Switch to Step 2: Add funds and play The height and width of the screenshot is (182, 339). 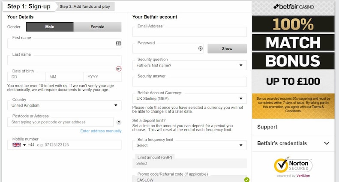[84, 6]
